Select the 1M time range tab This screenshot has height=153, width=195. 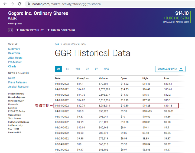pyautogui.click(x=58, y=69)
